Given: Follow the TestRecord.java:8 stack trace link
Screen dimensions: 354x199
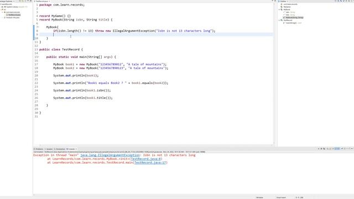Looking at the screenshot, I should [x=146, y=159].
